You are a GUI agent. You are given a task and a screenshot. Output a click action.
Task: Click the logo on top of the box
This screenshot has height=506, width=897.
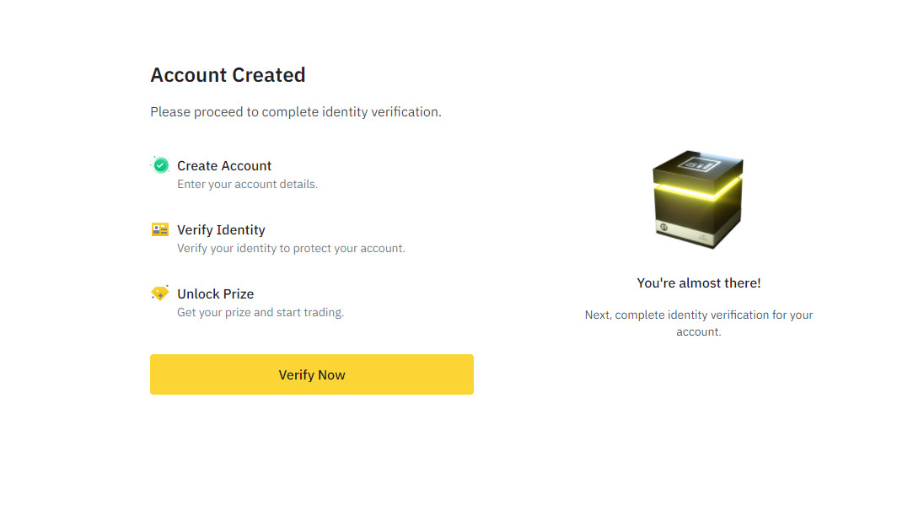(x=699, y=164)
